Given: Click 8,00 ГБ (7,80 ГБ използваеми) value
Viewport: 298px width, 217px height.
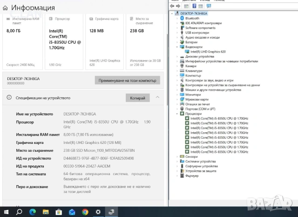Looking at the screenshot, I should [x=88, y=135].
